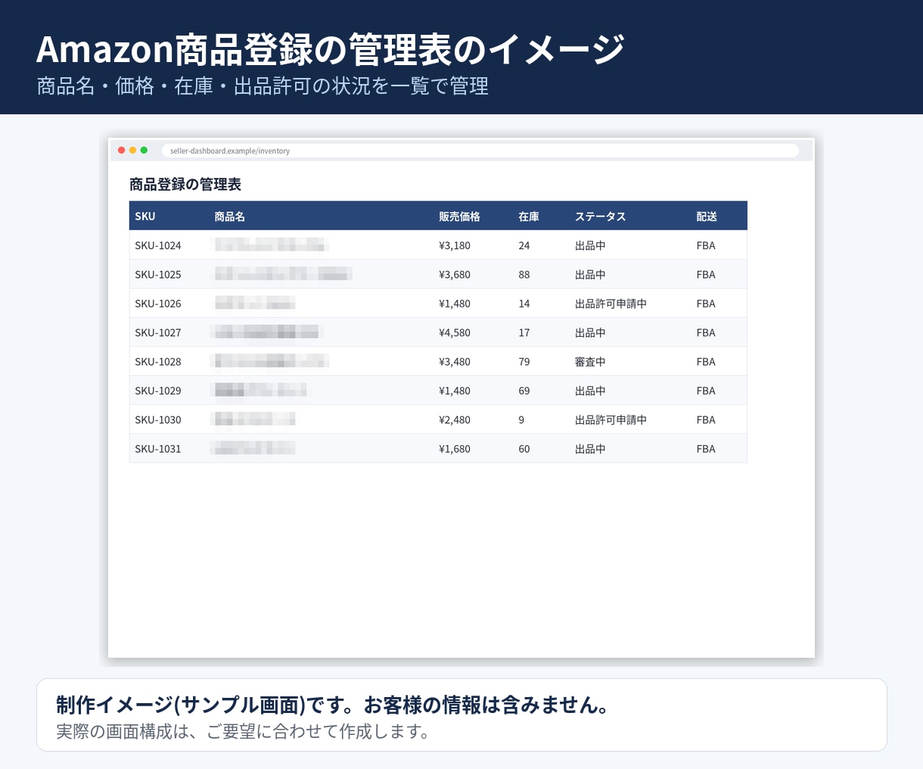Image resolution: width=923 pixels, height=769 pixels.
Task: Focus the seller-dashboard.example/inventory address bar
Action: 480,151
